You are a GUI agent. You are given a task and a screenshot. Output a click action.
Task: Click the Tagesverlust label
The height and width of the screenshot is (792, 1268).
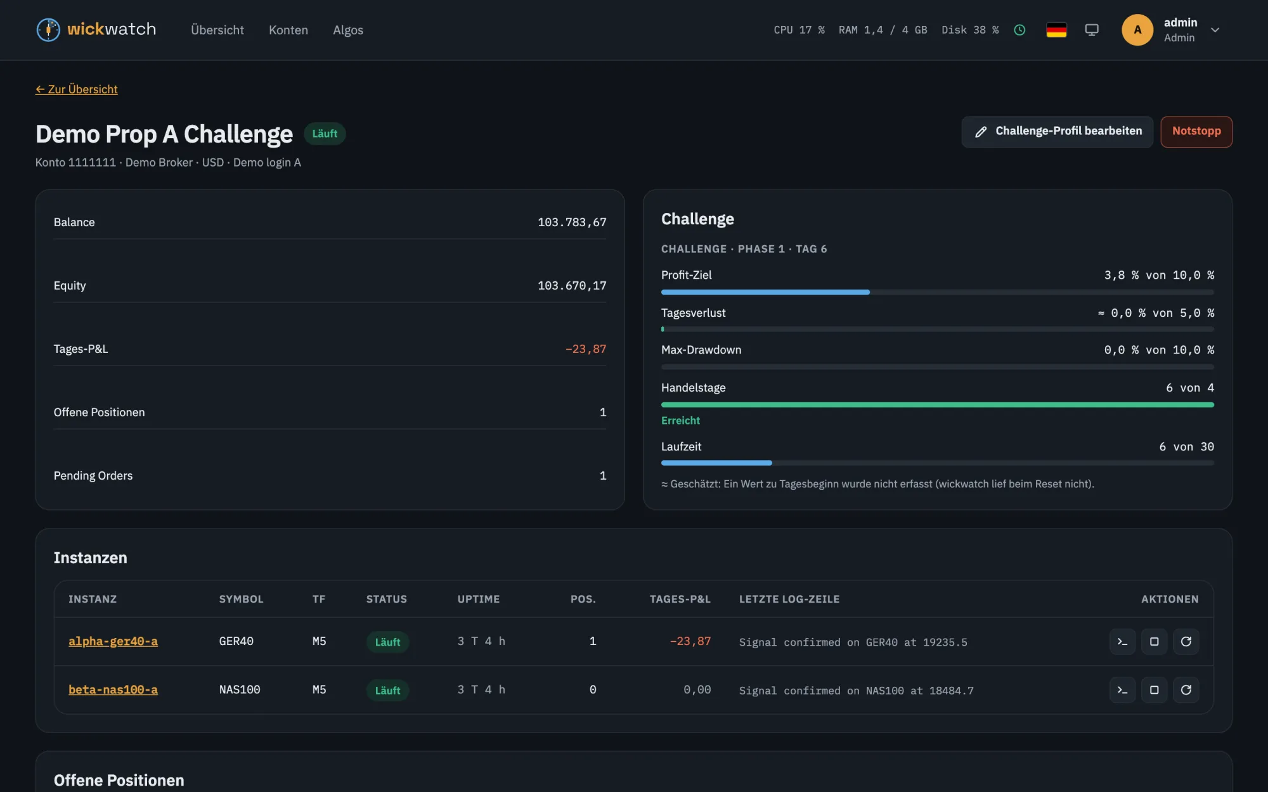pos(693,313)
